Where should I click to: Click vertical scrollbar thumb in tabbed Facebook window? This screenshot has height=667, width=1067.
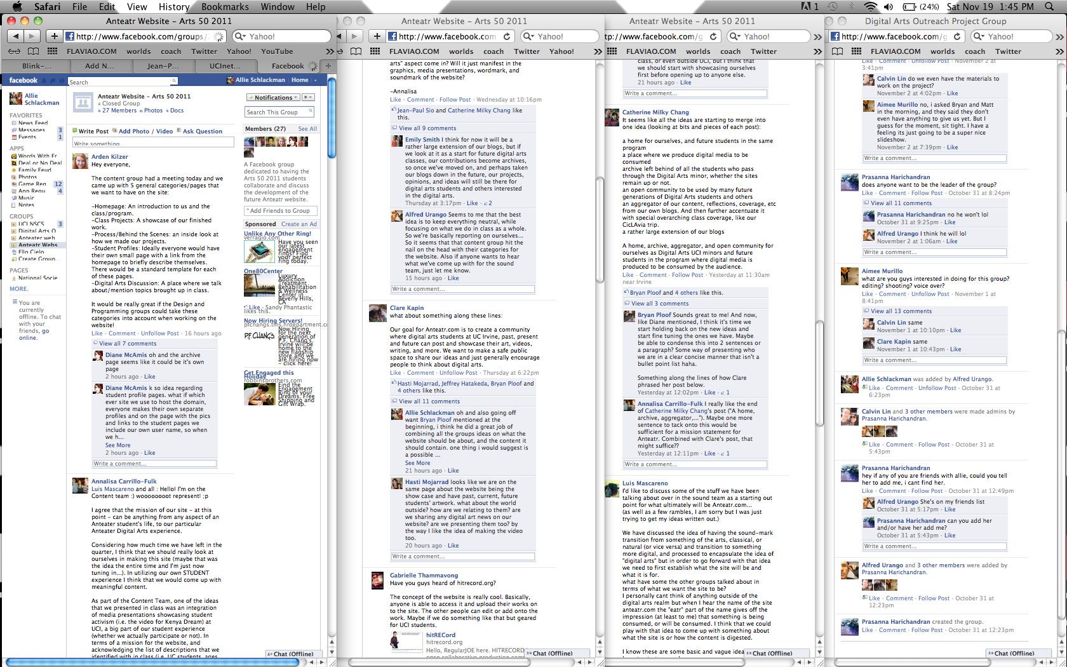point(332,117)
